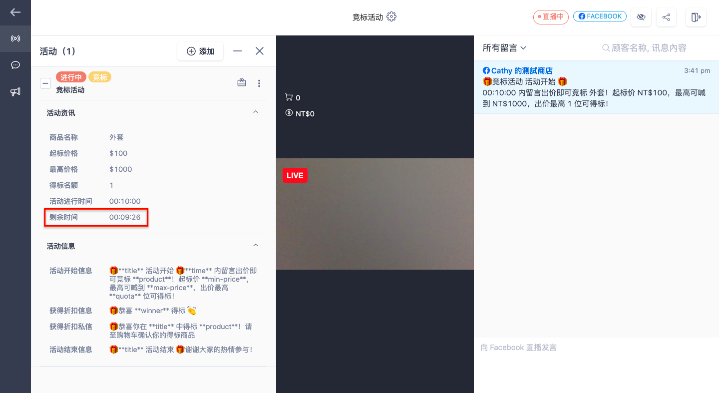Screen dimensions: 719x393
Task: Click the 直播中 live status badge
Action: (x=551, y=17)
